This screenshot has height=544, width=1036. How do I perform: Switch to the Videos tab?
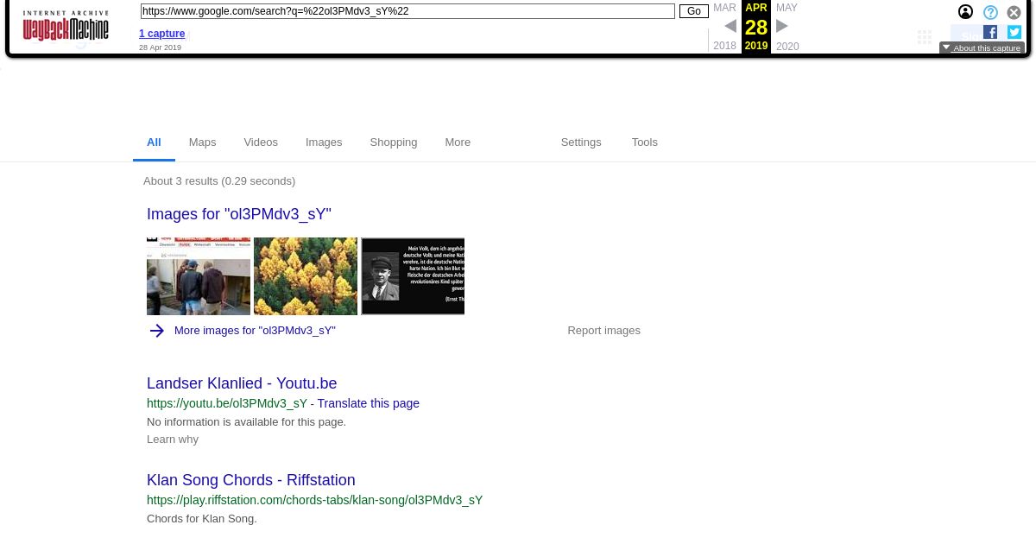click(261, 142)
